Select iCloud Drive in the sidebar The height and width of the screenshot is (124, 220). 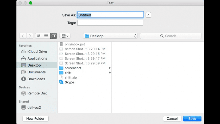tap(37, 51)
